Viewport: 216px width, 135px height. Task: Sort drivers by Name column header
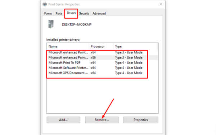[x=68, y=46]
